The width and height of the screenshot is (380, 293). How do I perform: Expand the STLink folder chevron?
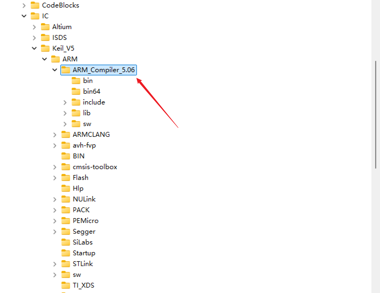pos(55,264)
